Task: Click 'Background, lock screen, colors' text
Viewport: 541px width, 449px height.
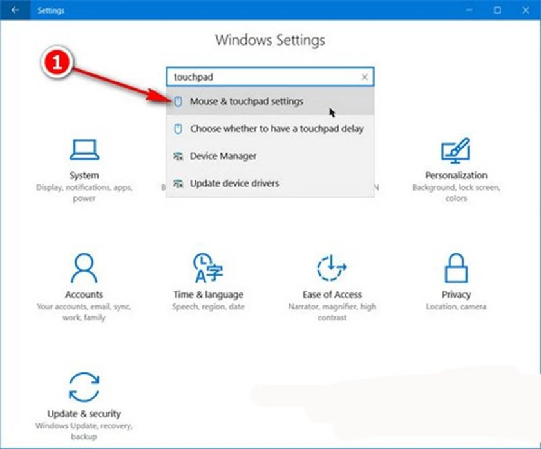Action: point(456,193)
